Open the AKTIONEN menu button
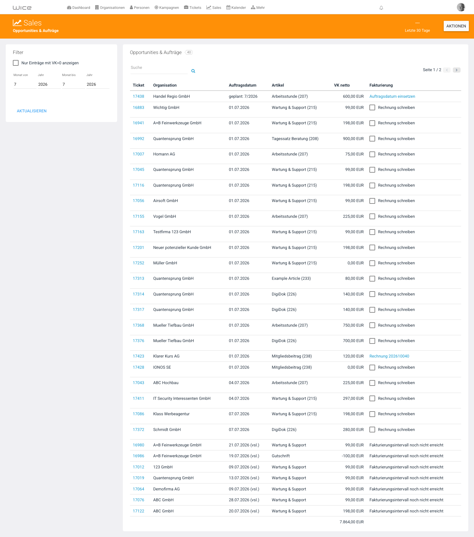The image size is (474, 537). (456, 26)
